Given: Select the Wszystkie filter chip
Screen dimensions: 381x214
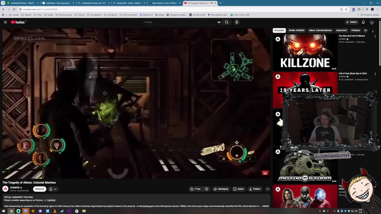Looking at the screenshot, I should coord(279,30).
